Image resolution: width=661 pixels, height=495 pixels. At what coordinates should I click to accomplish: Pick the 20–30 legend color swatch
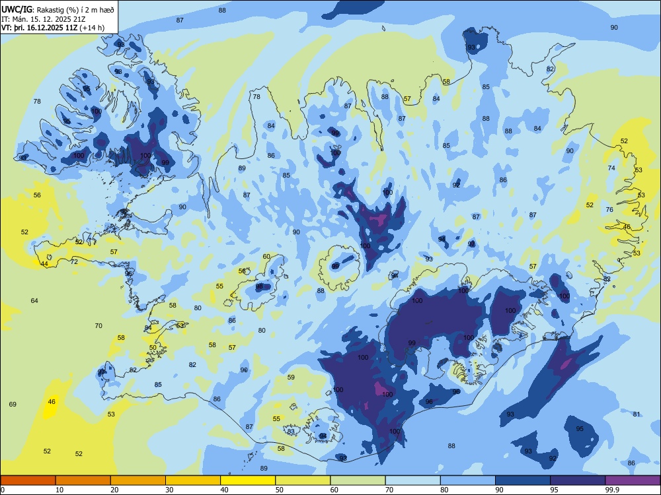point(138,480)
